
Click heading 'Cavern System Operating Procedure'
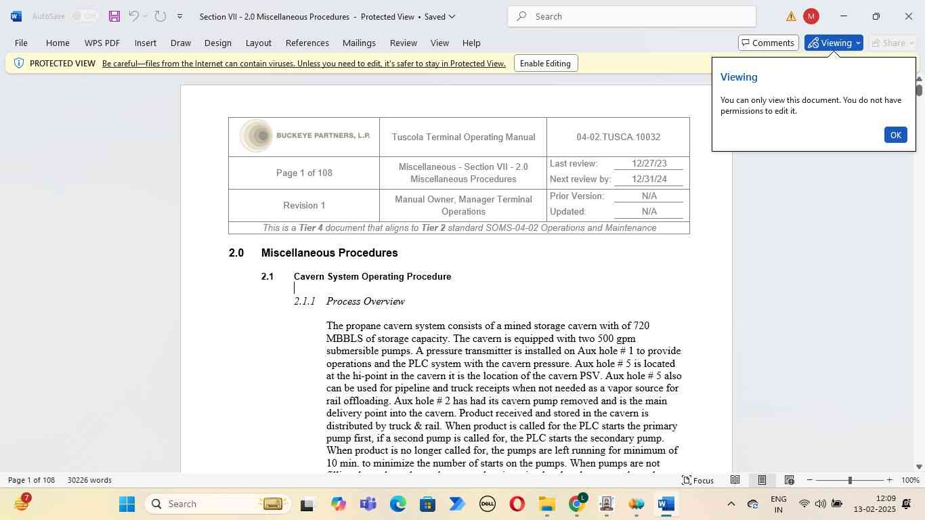pos(372,276)
